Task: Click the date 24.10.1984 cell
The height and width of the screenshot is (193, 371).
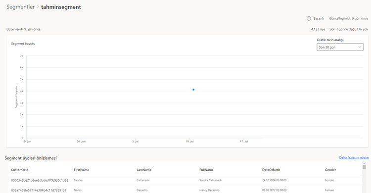Action: tap(274, 180)
